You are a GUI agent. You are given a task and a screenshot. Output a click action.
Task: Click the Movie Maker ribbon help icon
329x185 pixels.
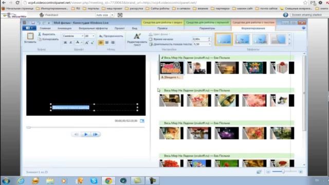pyautogui.click(x=304, y=28)
